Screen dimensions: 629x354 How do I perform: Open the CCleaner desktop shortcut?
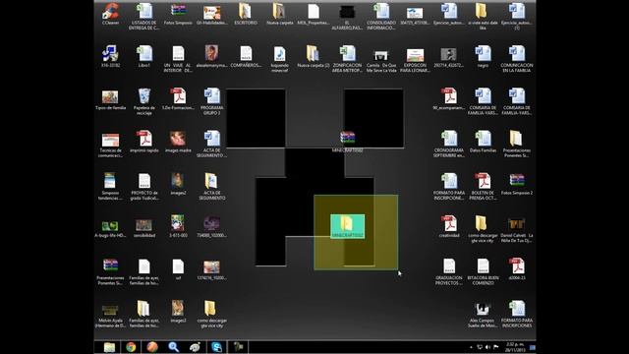point(110,14)
